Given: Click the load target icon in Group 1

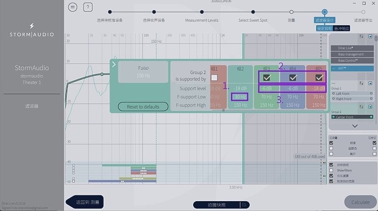Looking at the screenshot, I should coord(361,83).
